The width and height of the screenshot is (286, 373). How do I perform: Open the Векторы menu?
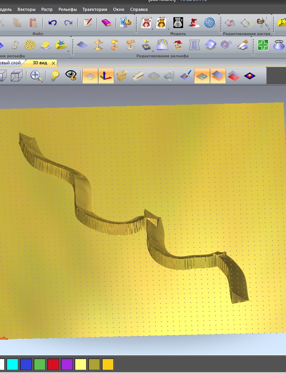point(26,9)
